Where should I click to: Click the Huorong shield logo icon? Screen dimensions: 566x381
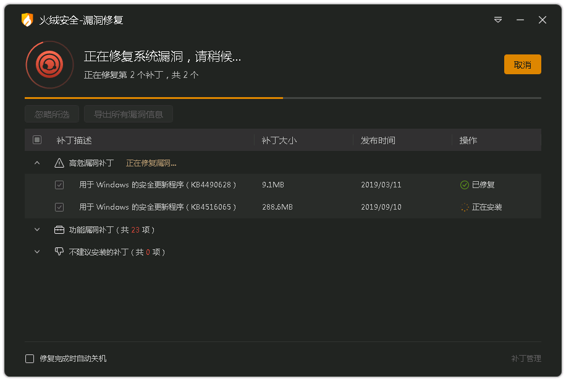click(x=27, y=20)
